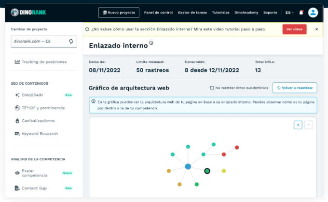Screen dimensions: 328x202
Task: Click the 50 rastreos value
Action: pos(152,70)
